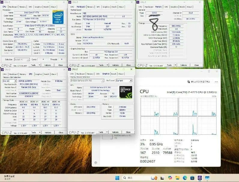Open the three-dots menu in Task Manager

pyautogui.click(x=216, y=82)
